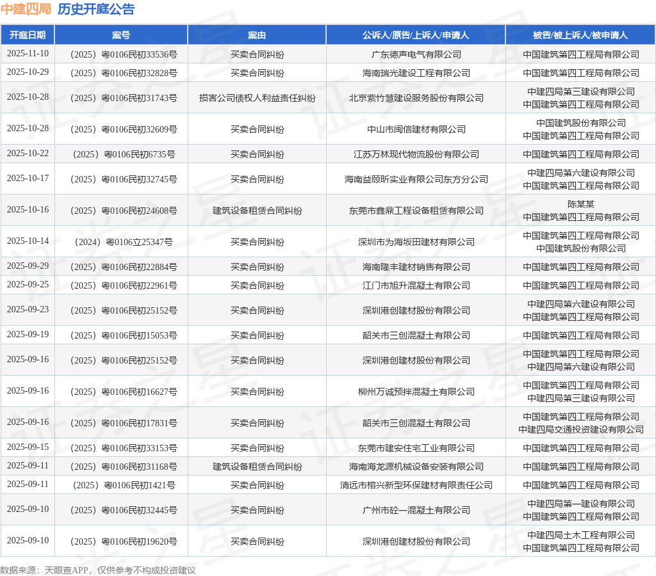656x576 pixels.
Task: Click plaintiff 海南海龙源机械设备安装有限公司
Action: coord(416,467)
